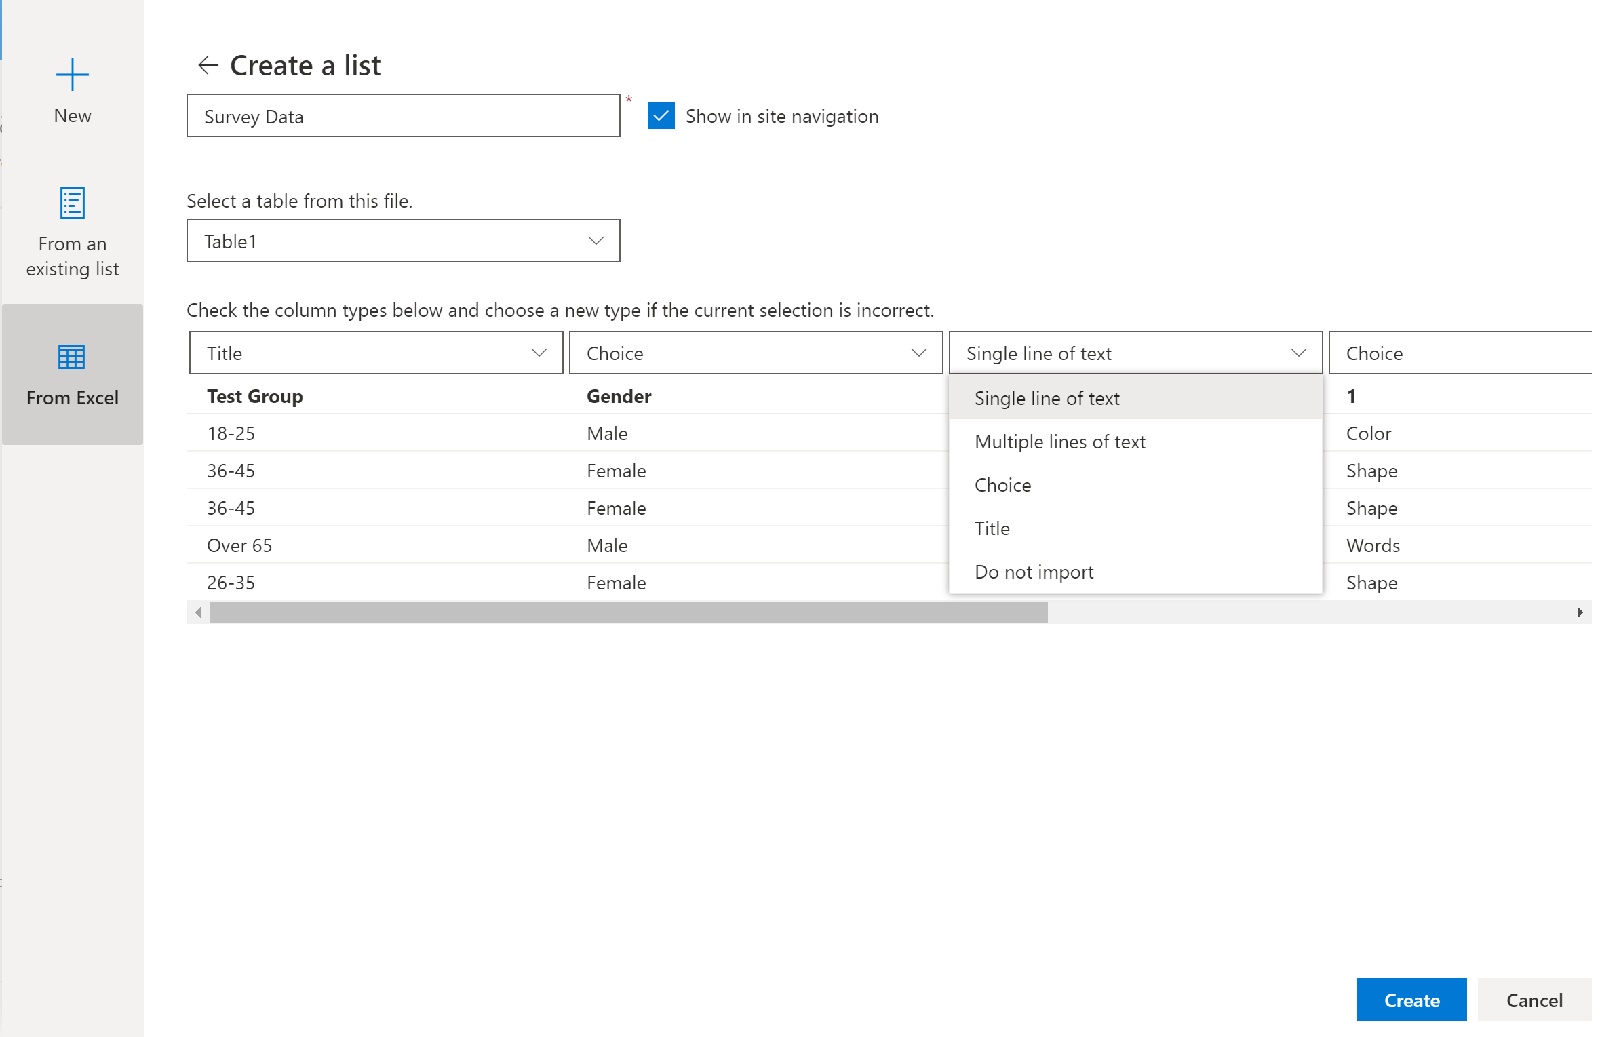Click the 'Survey Data' name input field

tap(402, 115)
